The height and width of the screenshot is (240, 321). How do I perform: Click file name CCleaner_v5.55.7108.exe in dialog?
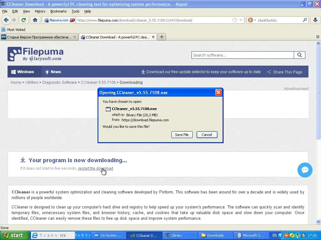pos(134,109)
